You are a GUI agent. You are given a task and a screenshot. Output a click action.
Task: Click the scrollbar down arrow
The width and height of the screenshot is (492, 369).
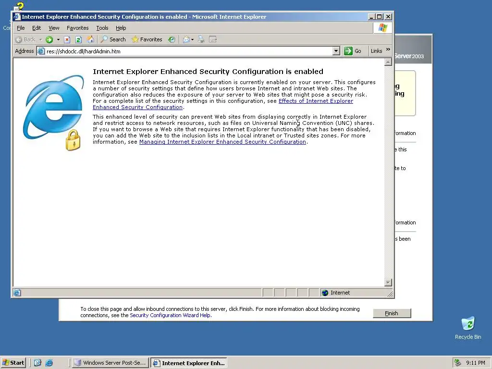(388, 283)
